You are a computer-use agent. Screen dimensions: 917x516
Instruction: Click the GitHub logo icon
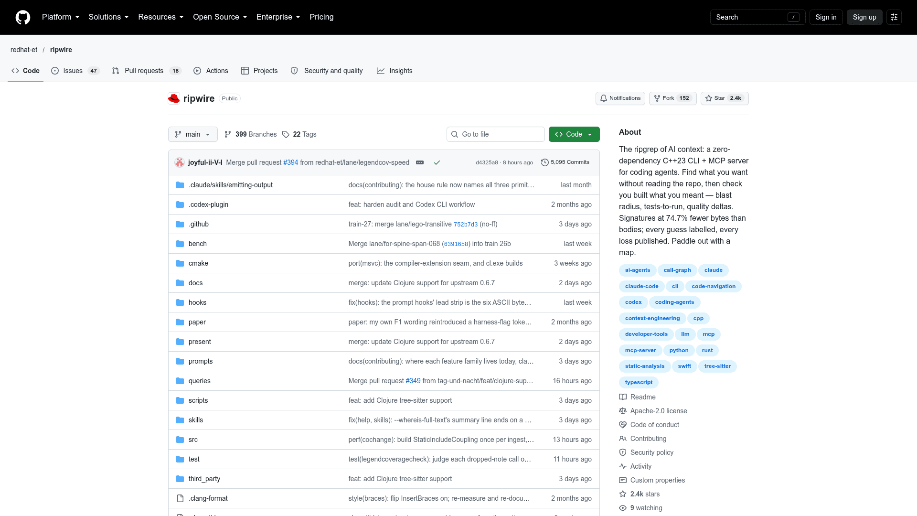[x=23, y=17]
